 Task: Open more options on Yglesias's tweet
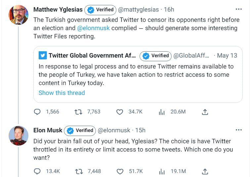[x=238, y=10]
